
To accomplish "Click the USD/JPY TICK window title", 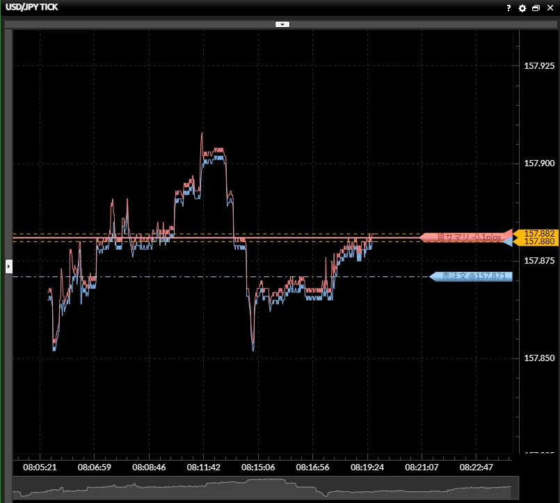I will pos(31,7).
